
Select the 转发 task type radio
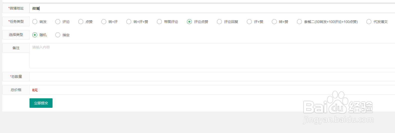(x=35, y=22)
